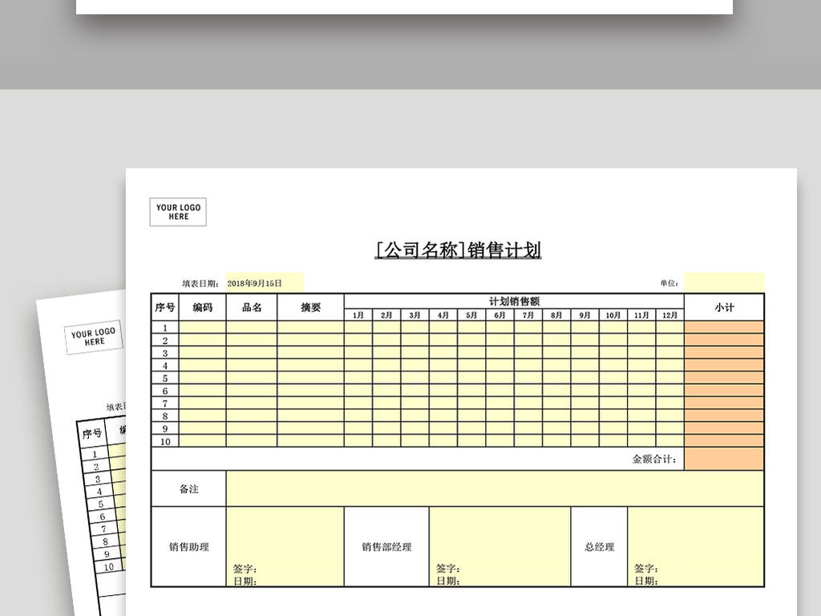The image size is (821, 616).
Task: Click the 销售部经理 approval cell
Action: click(x=386, y=544)
